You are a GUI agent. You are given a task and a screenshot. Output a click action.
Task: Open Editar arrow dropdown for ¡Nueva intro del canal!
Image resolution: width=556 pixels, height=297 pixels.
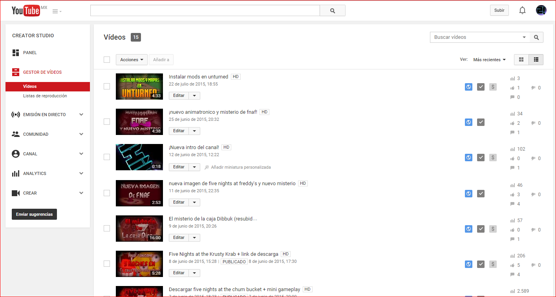tap(194, 167)
